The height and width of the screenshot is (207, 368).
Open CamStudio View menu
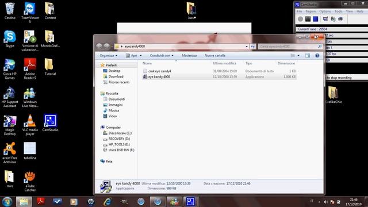coord(350,11)
